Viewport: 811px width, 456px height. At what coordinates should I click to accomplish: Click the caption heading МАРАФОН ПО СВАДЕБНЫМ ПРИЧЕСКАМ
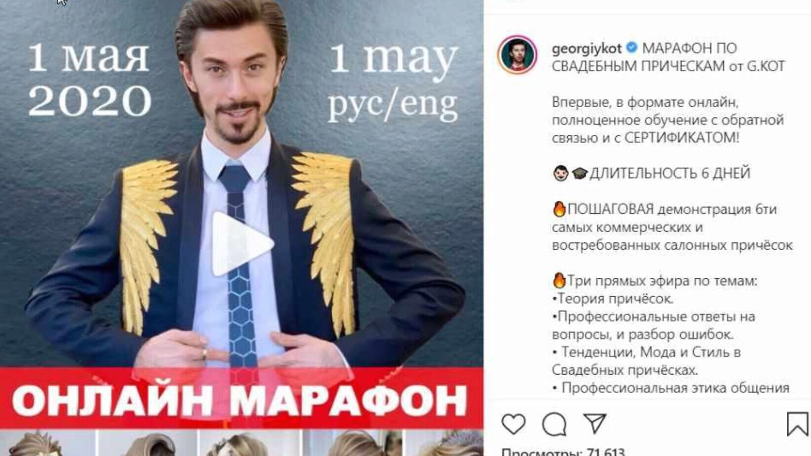(668, 57)
